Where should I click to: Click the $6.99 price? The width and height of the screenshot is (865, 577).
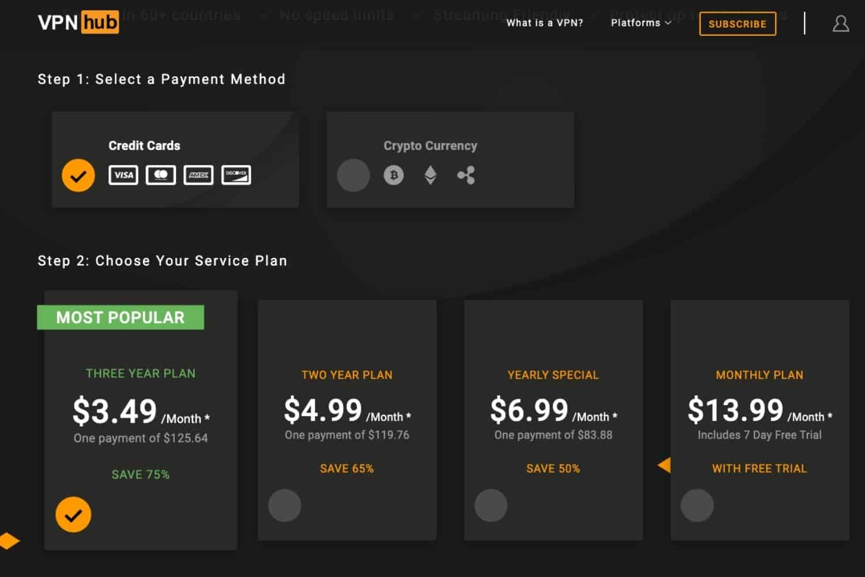point(529,410)
